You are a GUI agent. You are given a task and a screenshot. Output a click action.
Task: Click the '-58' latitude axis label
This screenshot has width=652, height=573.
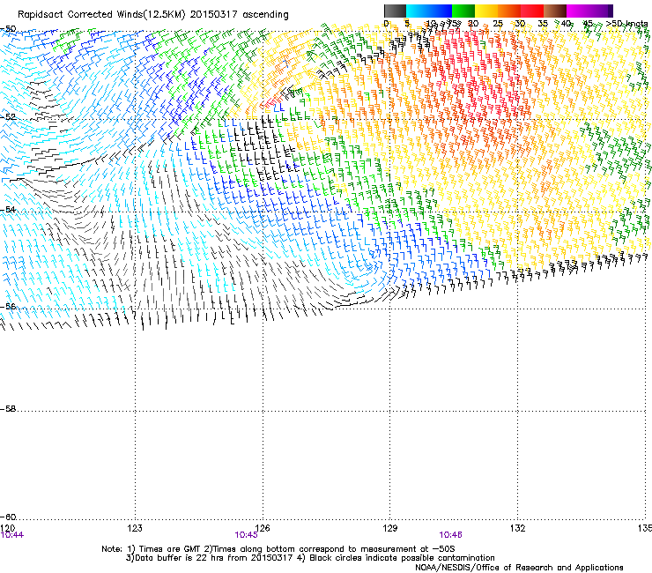pos(8,409)
